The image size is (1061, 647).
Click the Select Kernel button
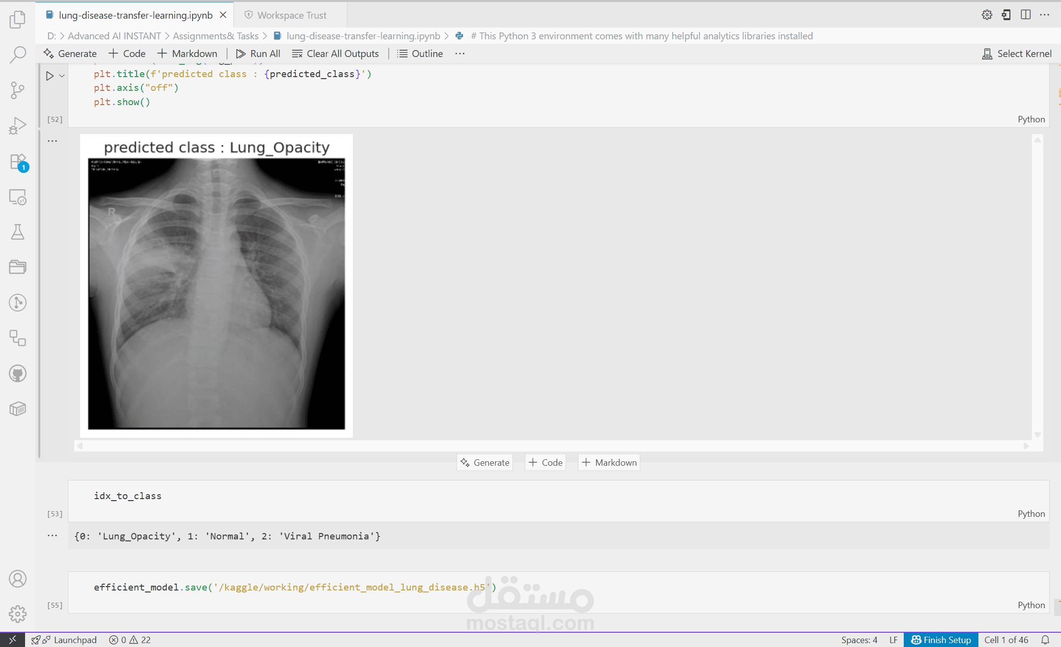click(x=1017, y=54)
